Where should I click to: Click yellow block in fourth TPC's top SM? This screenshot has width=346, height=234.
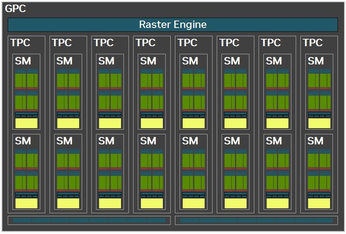pos(152,123)
